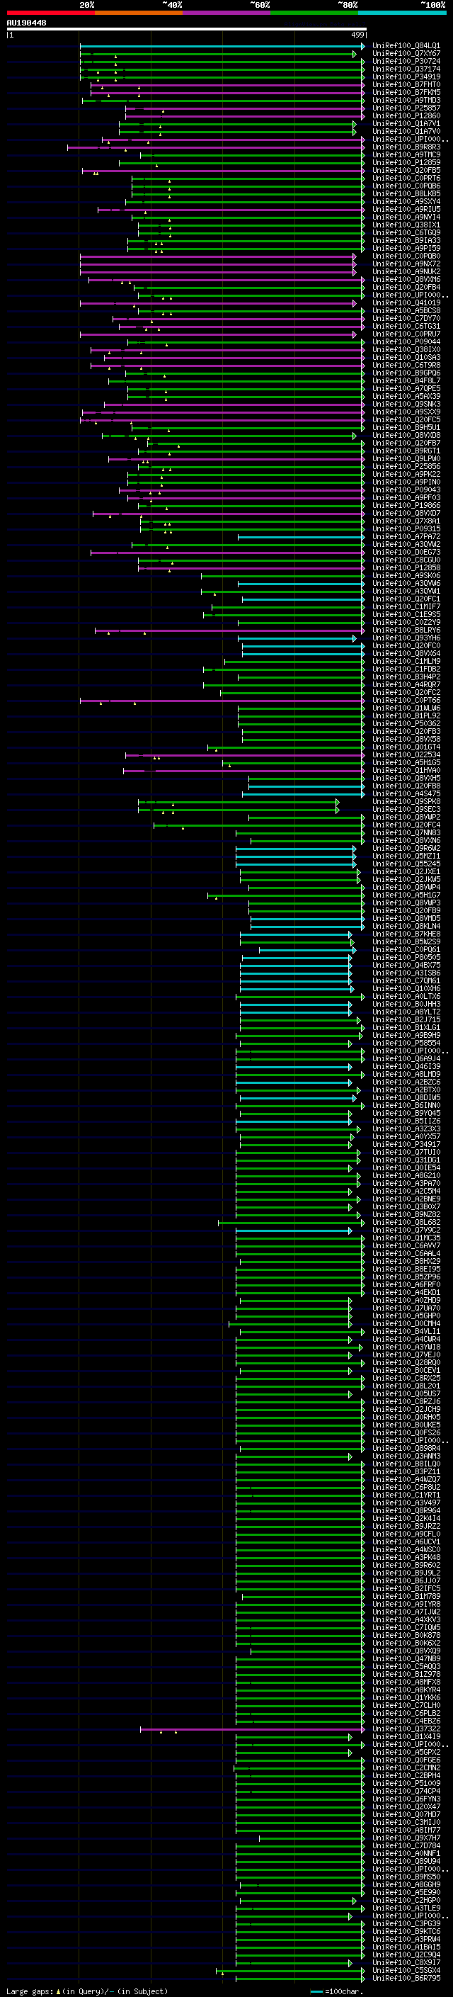
Task: Select hit label UniRef100_P25857
Action: [x=406, y=108]
